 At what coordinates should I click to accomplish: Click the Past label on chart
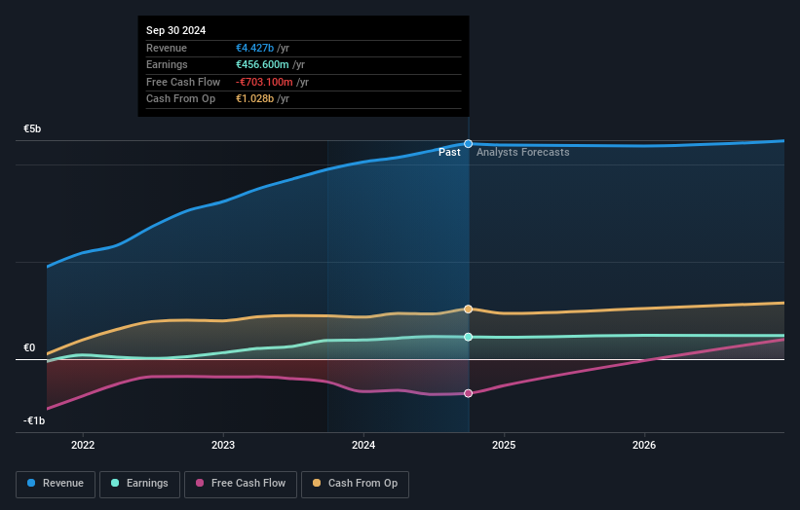pos(449,153)
